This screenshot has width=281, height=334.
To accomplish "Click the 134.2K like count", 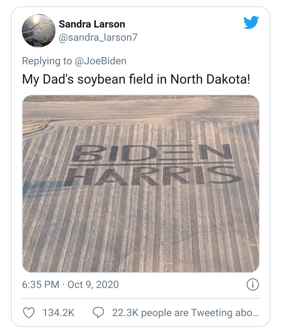I will (58, 313).
